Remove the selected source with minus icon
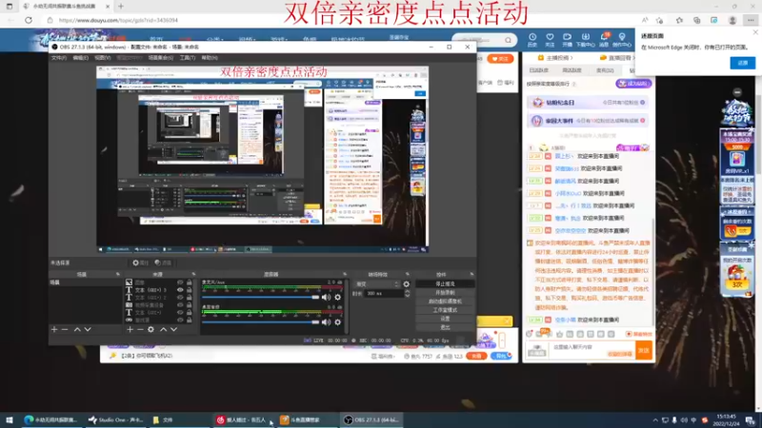The height and width of the screenshot is (428, 762). coord(140,329)
